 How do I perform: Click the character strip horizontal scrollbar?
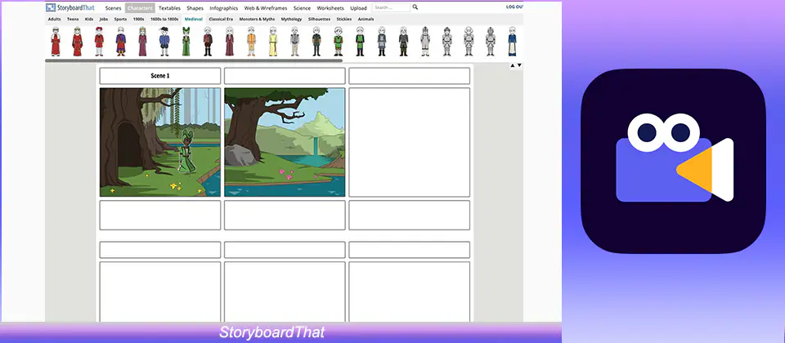coord(194,60)
